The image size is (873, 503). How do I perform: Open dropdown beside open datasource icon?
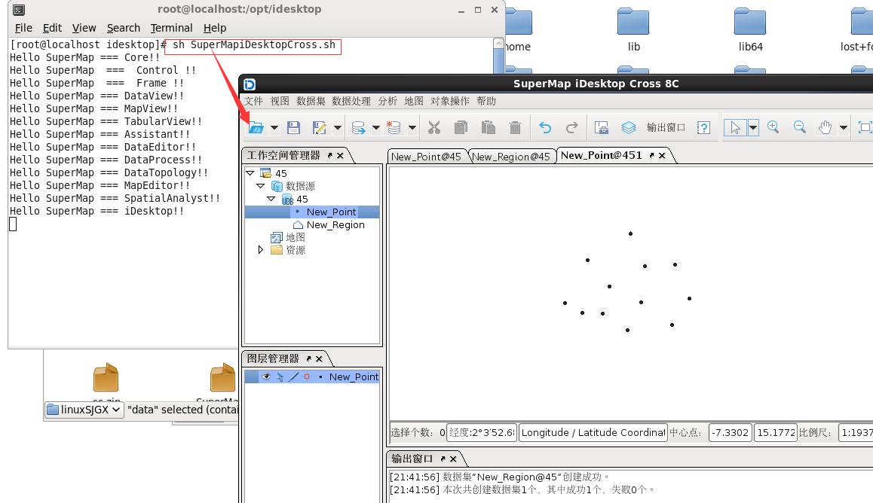coord(376,128)
